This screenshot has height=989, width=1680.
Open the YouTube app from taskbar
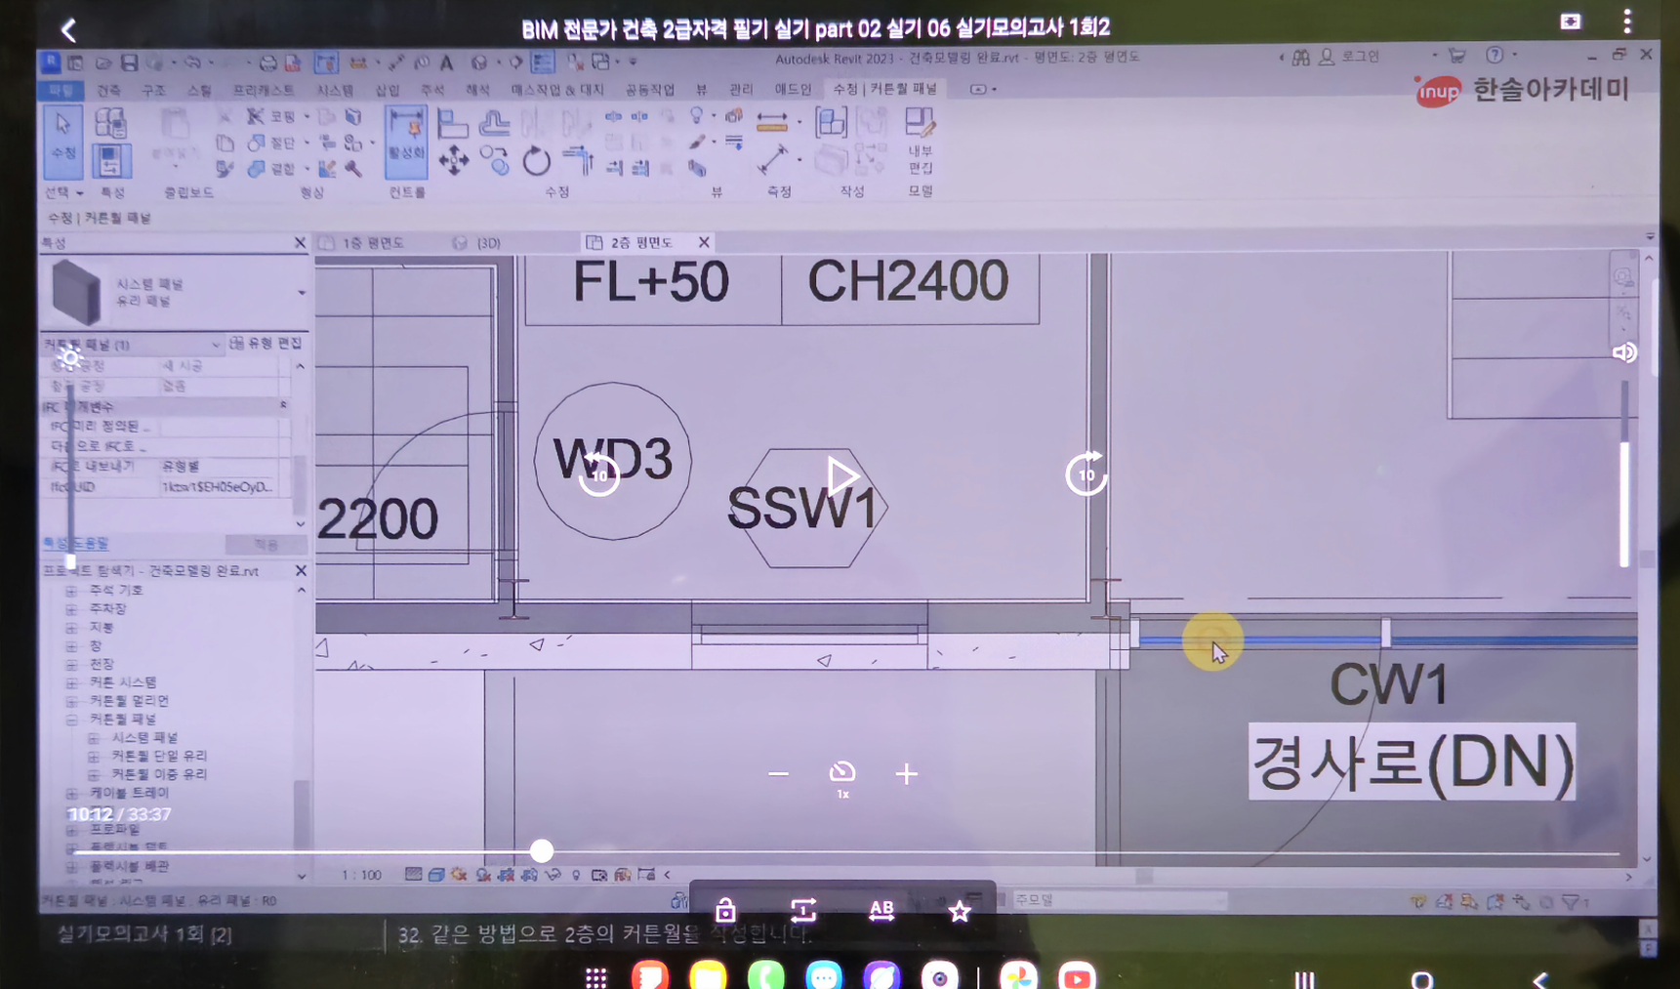1077,977
